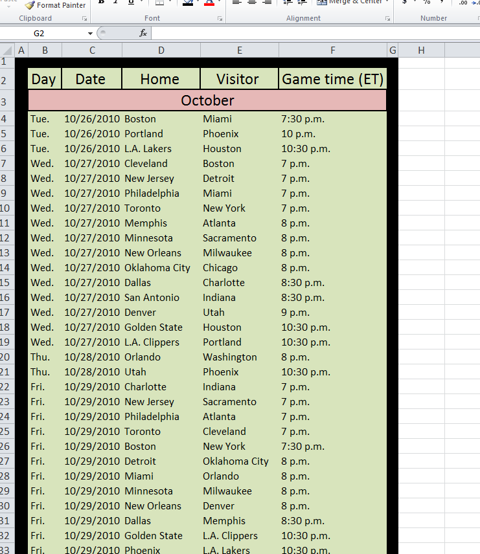This screenshot has width=480, height=554.
Task: Click the Align Text Left icon
Action: [x=236, y=3]
